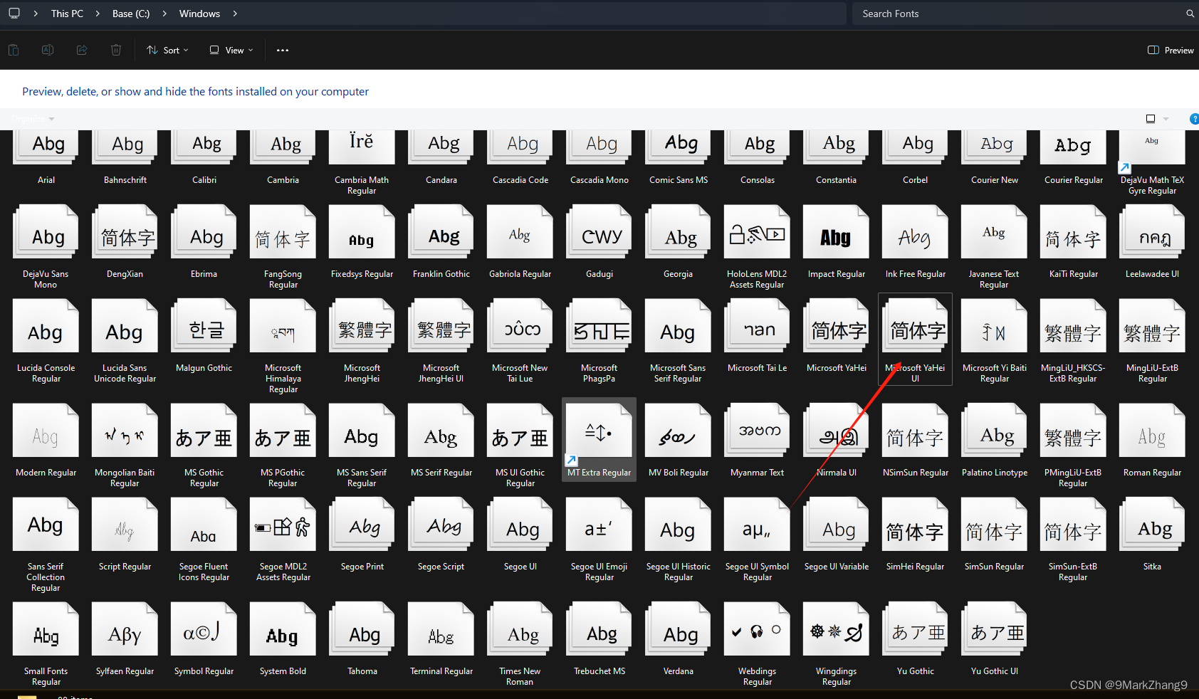Screen dimensions: 1199x699
Task: Select the MV Boli Regular font icon
Action: click(x=679, y=430)
